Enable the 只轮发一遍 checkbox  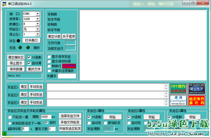click(10, 117)
